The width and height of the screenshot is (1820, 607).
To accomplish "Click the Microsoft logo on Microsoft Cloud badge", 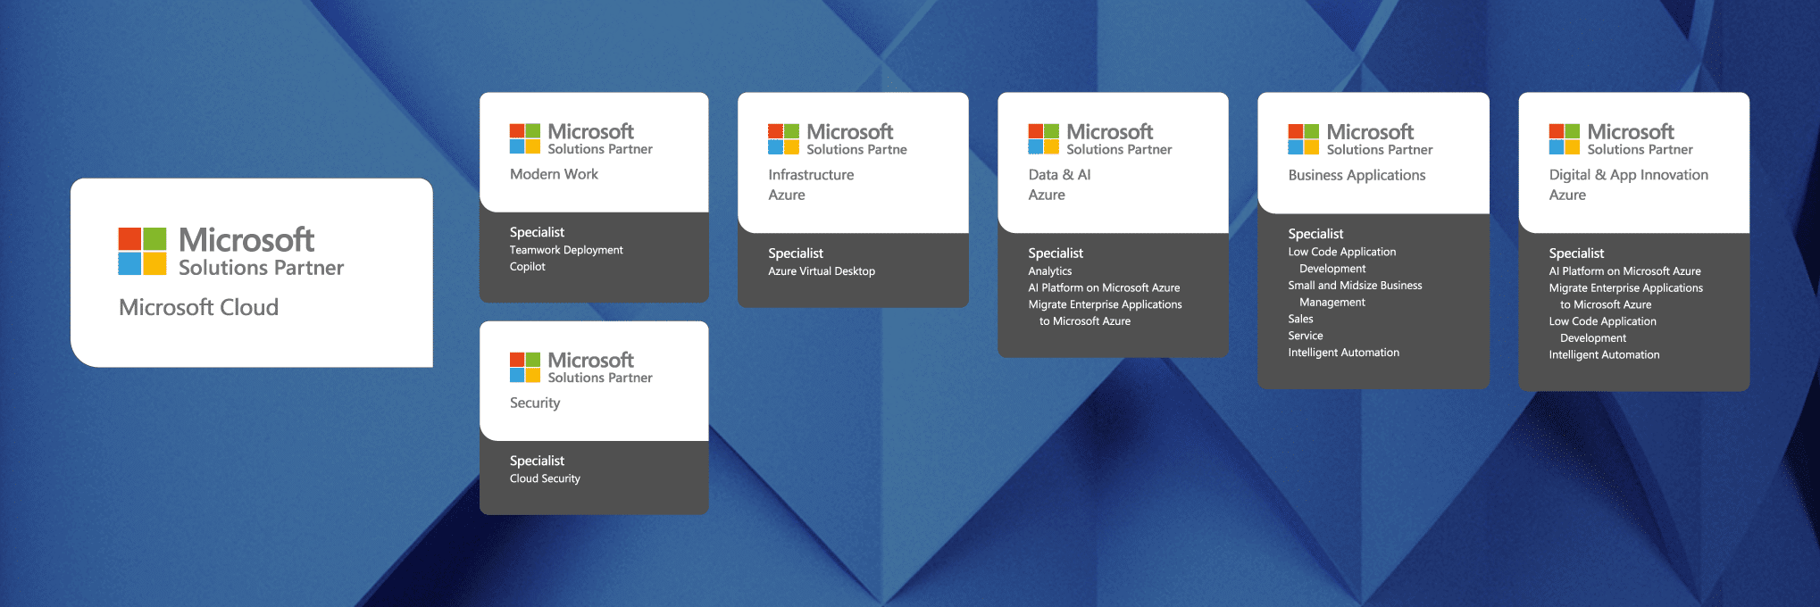I will click(x=143, y=251).
